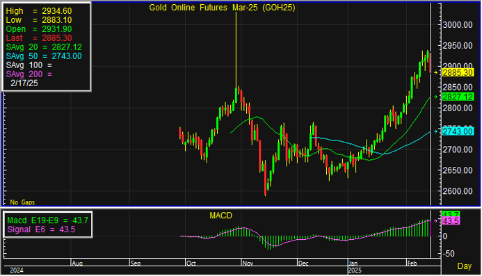Select the Last = 2885.30 readout
This screenshot has height=276, width=482.
39,38
